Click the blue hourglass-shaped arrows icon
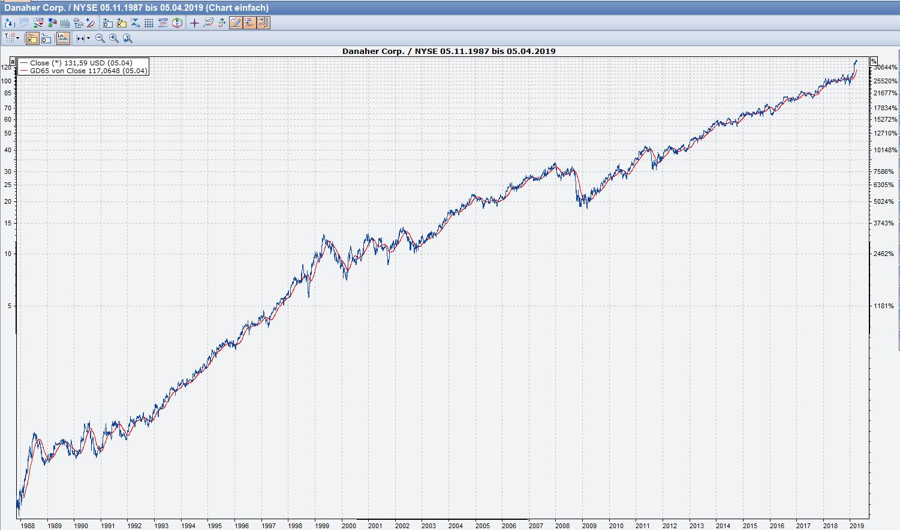This screenshot has width=900, height=530. pyautogui.click(x=135, y=23)
